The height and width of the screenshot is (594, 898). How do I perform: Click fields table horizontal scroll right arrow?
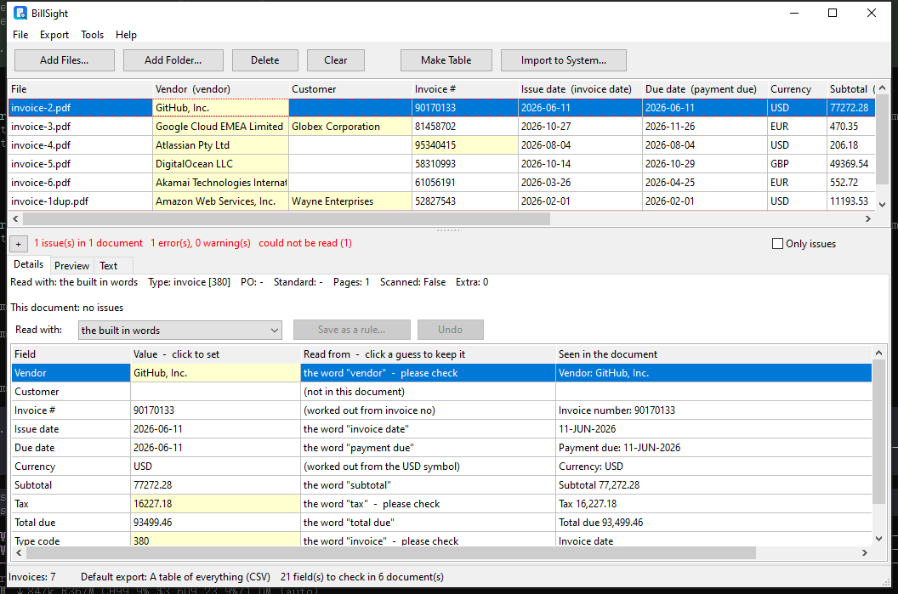(x=865, y=553)
